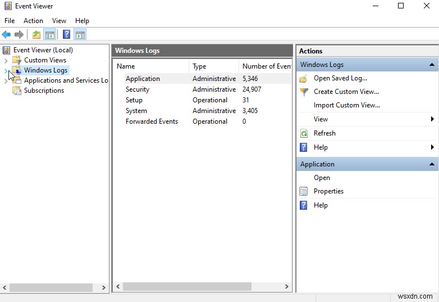Open the Help menu in menu bar
This screenshot has width=439, height=302.
click(82, 21)
